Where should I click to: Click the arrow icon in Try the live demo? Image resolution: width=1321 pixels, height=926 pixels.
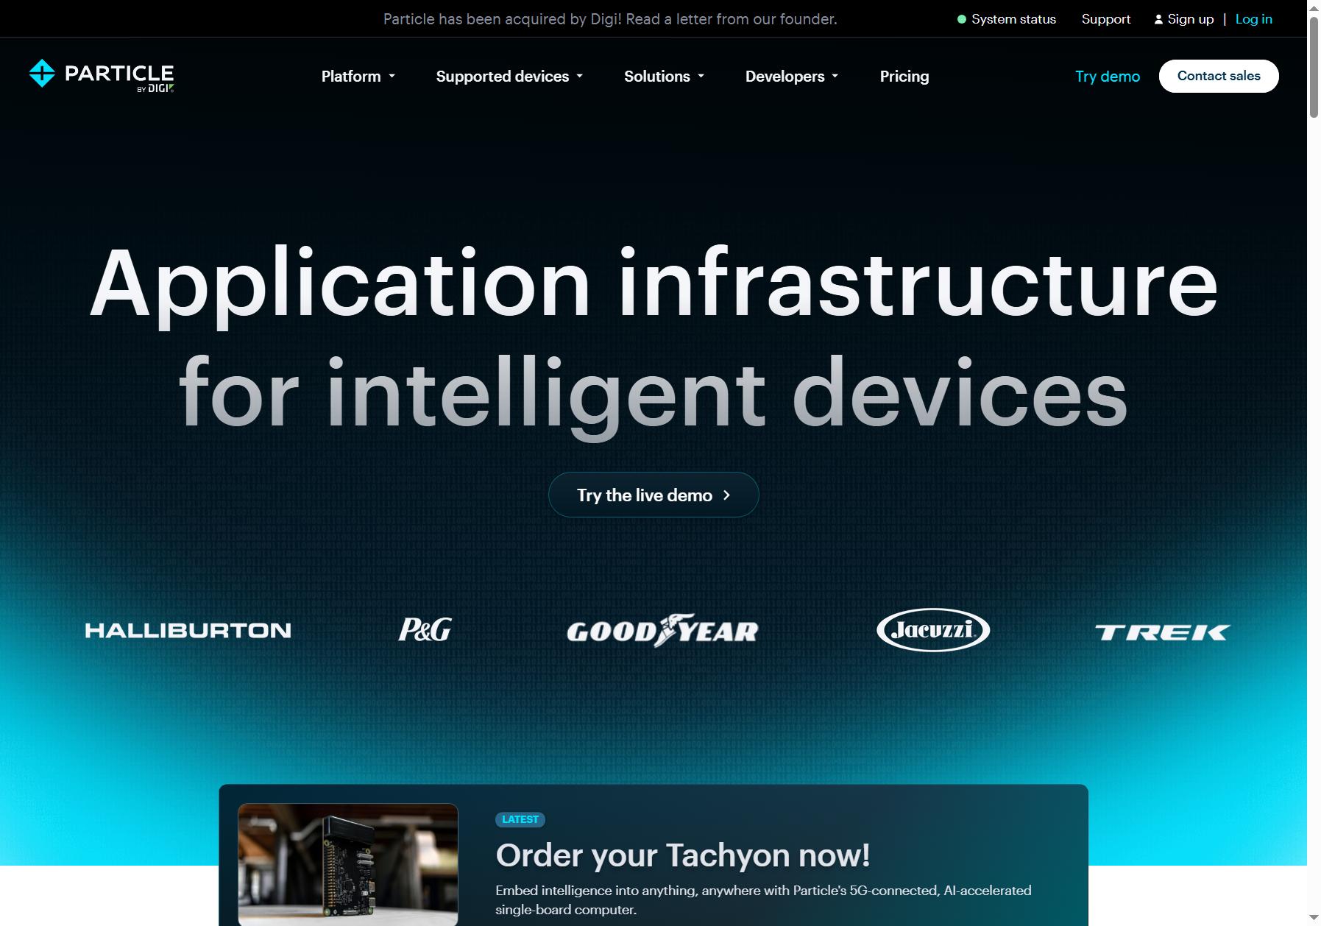click(x=726, y=495)
